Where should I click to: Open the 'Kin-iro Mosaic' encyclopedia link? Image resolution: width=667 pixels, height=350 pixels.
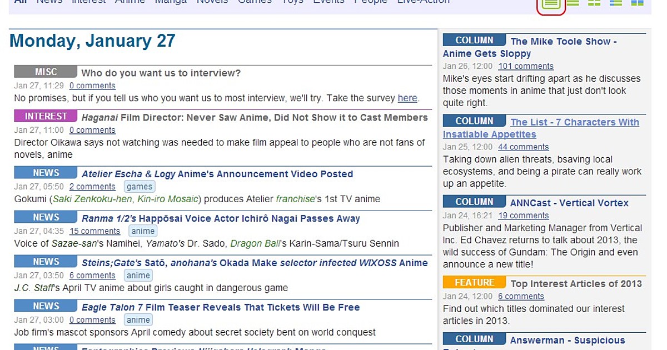pos(167,199)
